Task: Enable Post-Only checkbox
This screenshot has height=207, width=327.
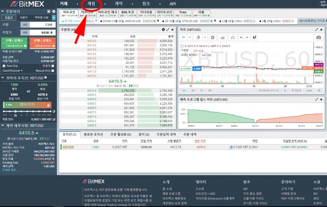Action: click(x=4, y=66)
